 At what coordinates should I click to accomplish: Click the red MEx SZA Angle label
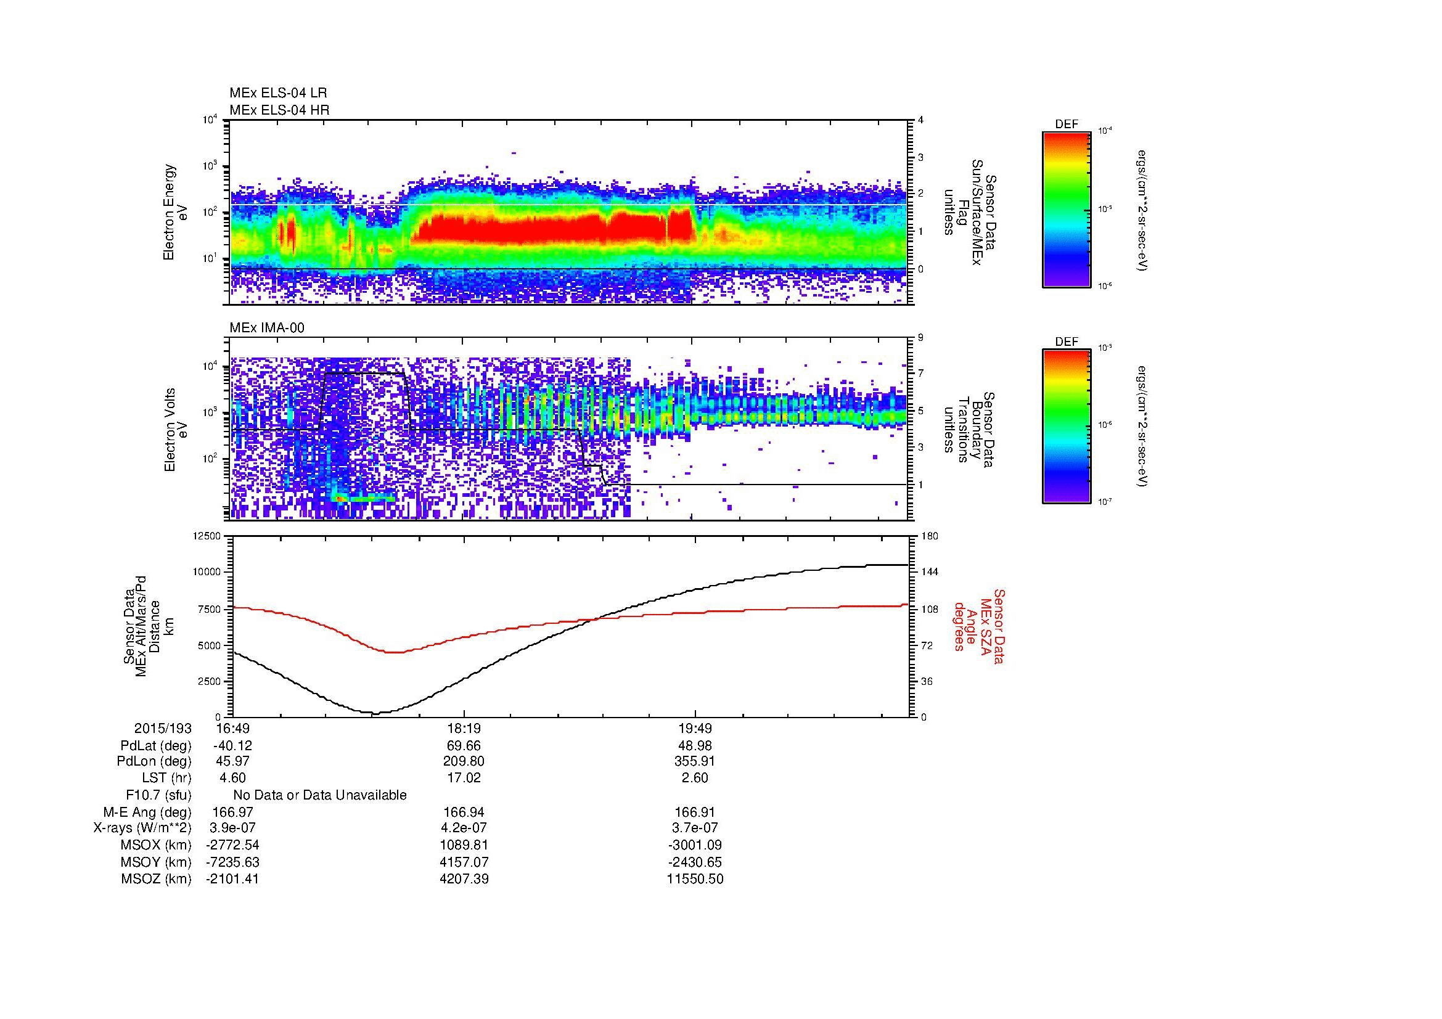coord(978,626)
